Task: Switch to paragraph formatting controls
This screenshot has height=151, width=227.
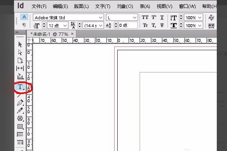Action: pyautogui.click(x=24, y=25)
